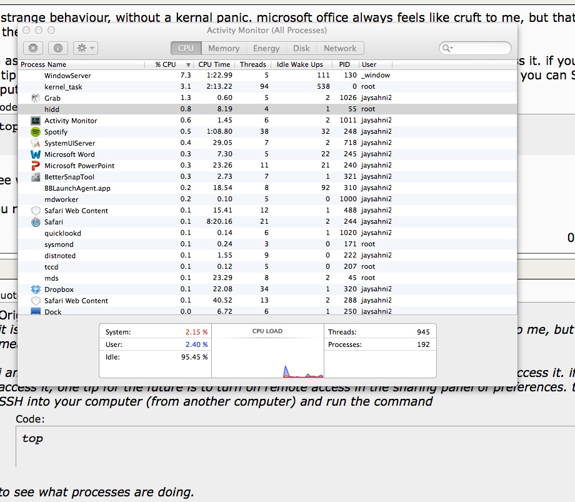
Task: Sort by User column header
Action: (376, 64)
